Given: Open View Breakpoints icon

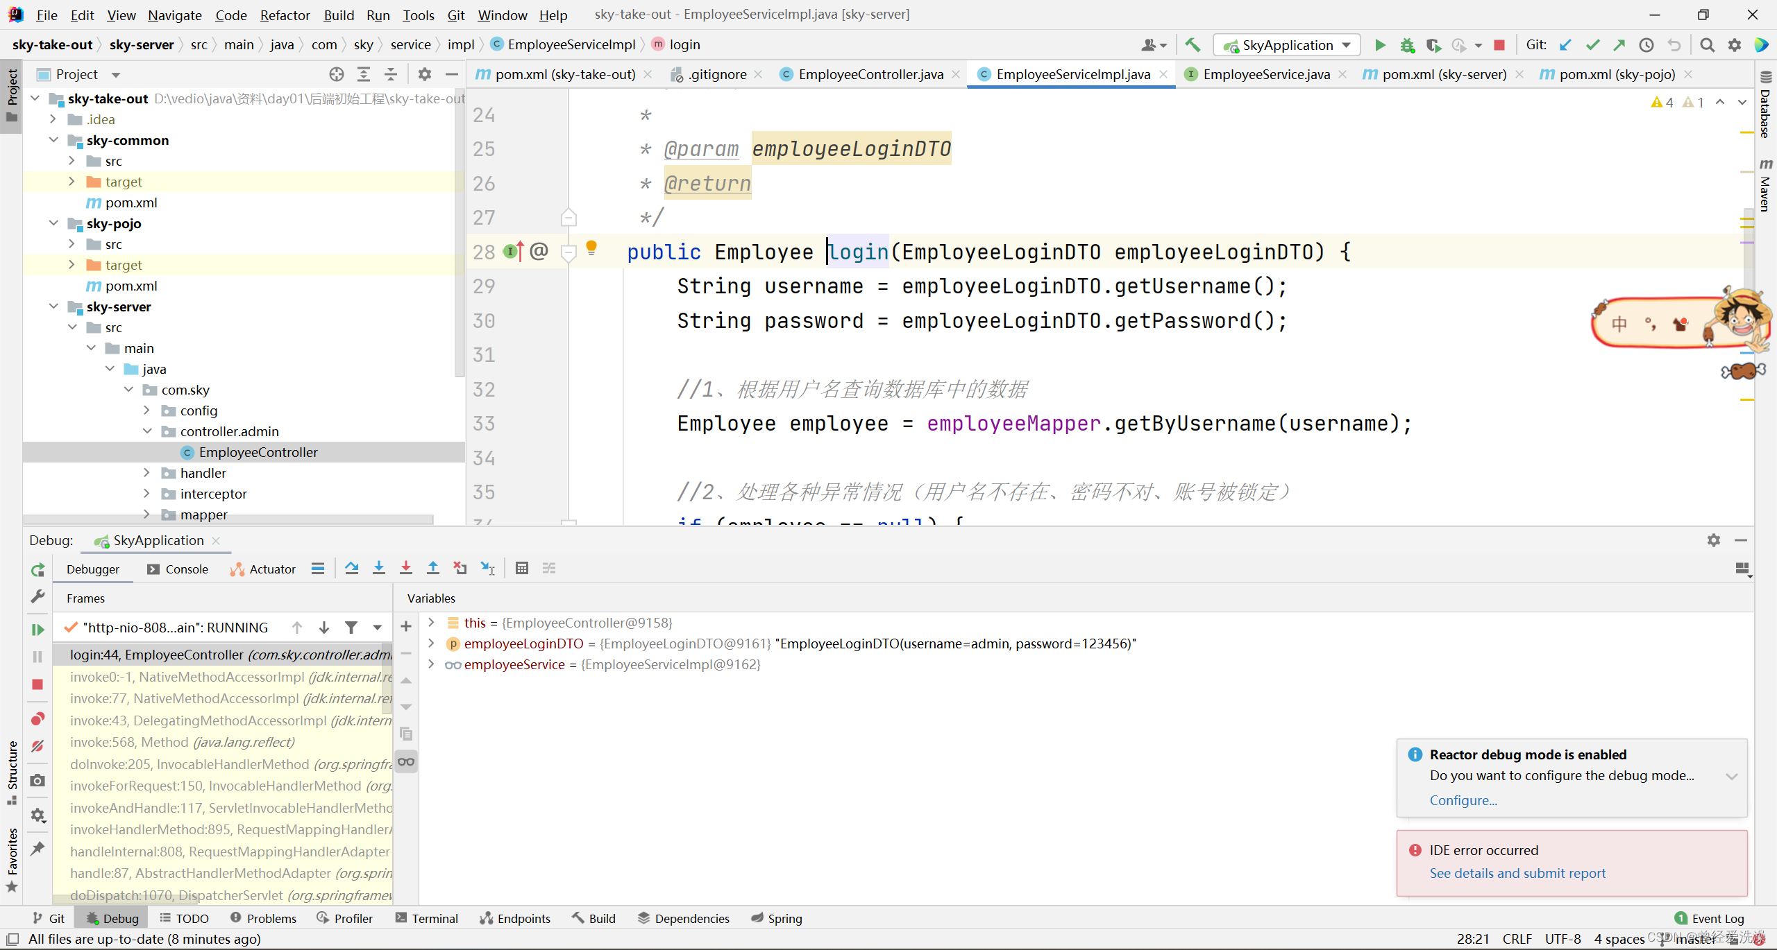Looking at the screenshot, I should click(37, 718).
